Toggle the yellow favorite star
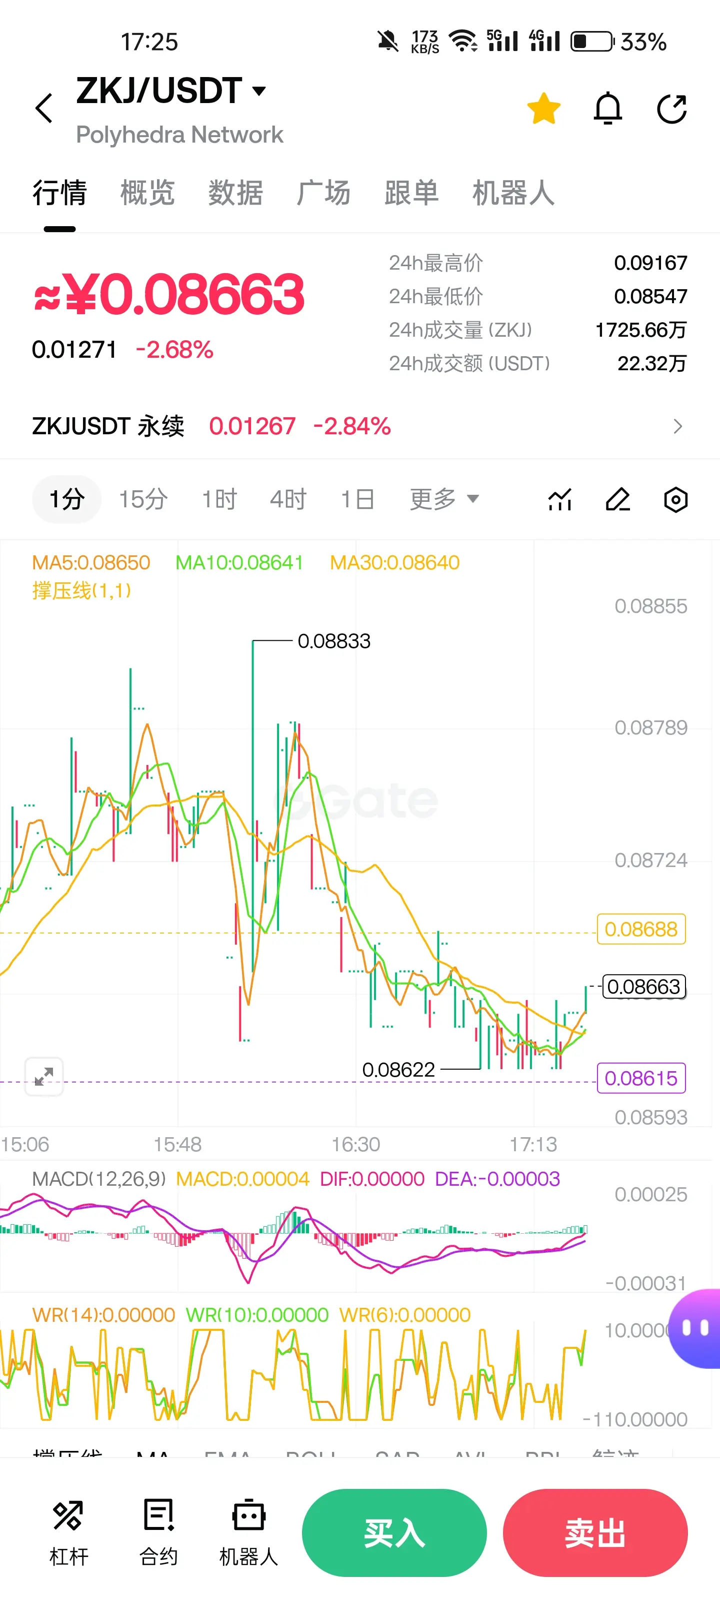Image resolution: width=720 pixels, height=1609 pixels. pos(543,108)
